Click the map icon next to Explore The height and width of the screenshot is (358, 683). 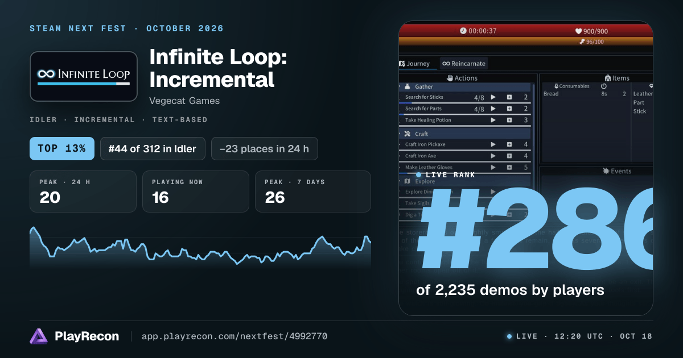point(407,181)
